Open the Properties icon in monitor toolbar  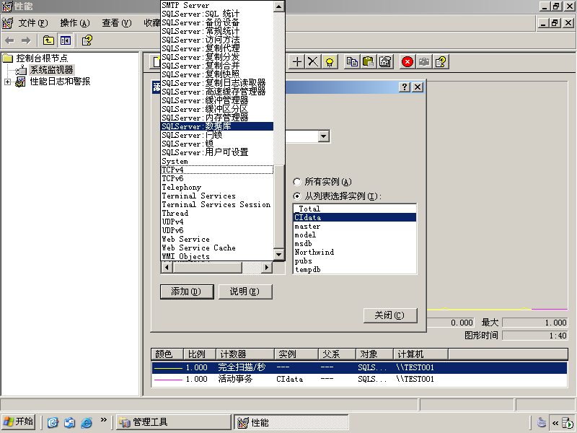pos(385,61)
